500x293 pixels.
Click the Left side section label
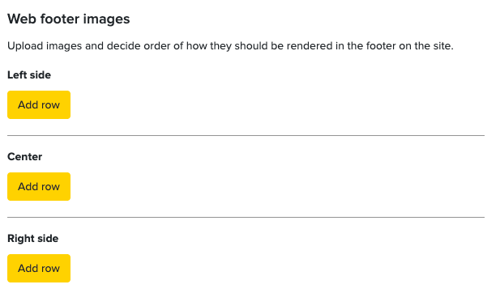(x=29, y=74)
